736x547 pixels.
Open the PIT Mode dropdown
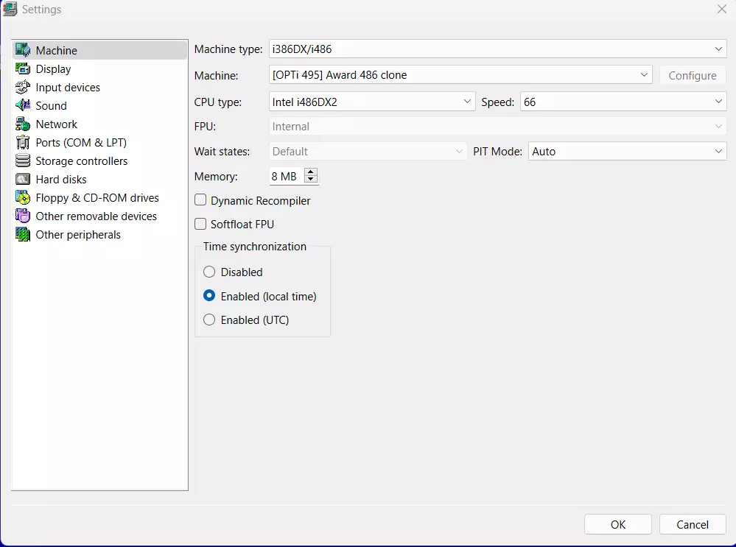pos(628,151)
